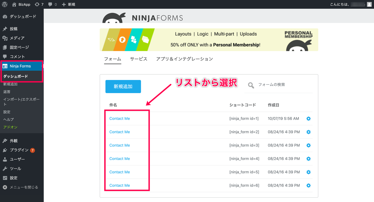Image resolution: width=374 pixels, height=202 pixels.
Task: Open the 7 pending updates icon
Action: click(x=39, y=4)
